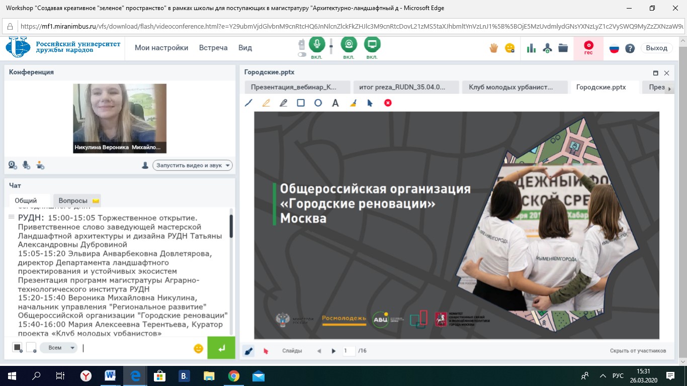Change language via the Russian flag

(x=614, y=49)
